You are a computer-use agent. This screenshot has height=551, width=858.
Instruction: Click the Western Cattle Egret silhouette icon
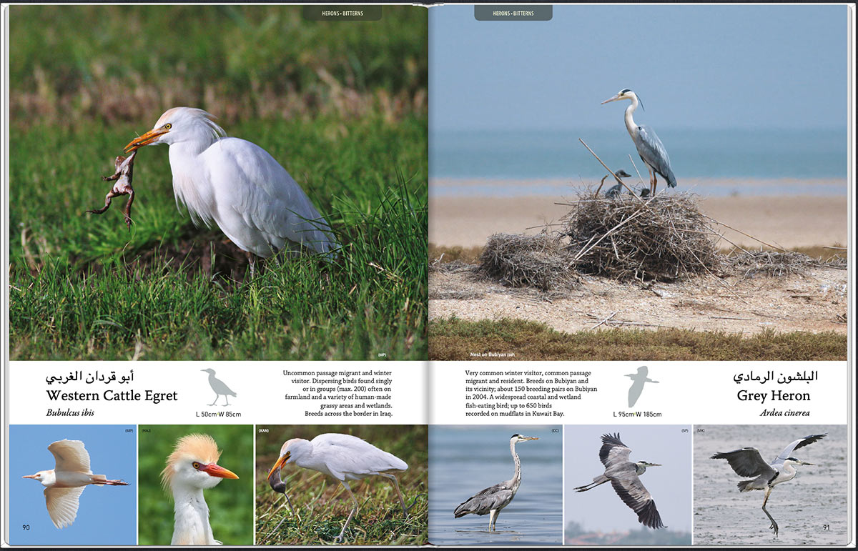click(218, 387)
